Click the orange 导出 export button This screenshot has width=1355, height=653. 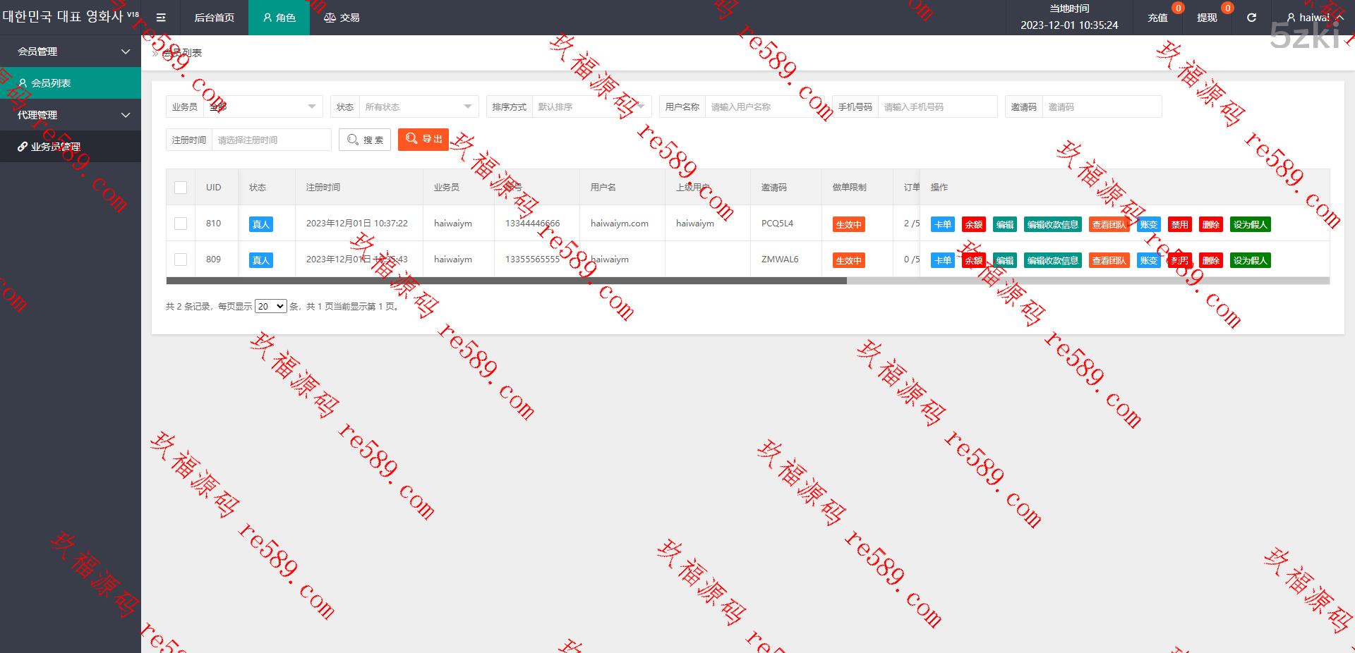[423, 140]
